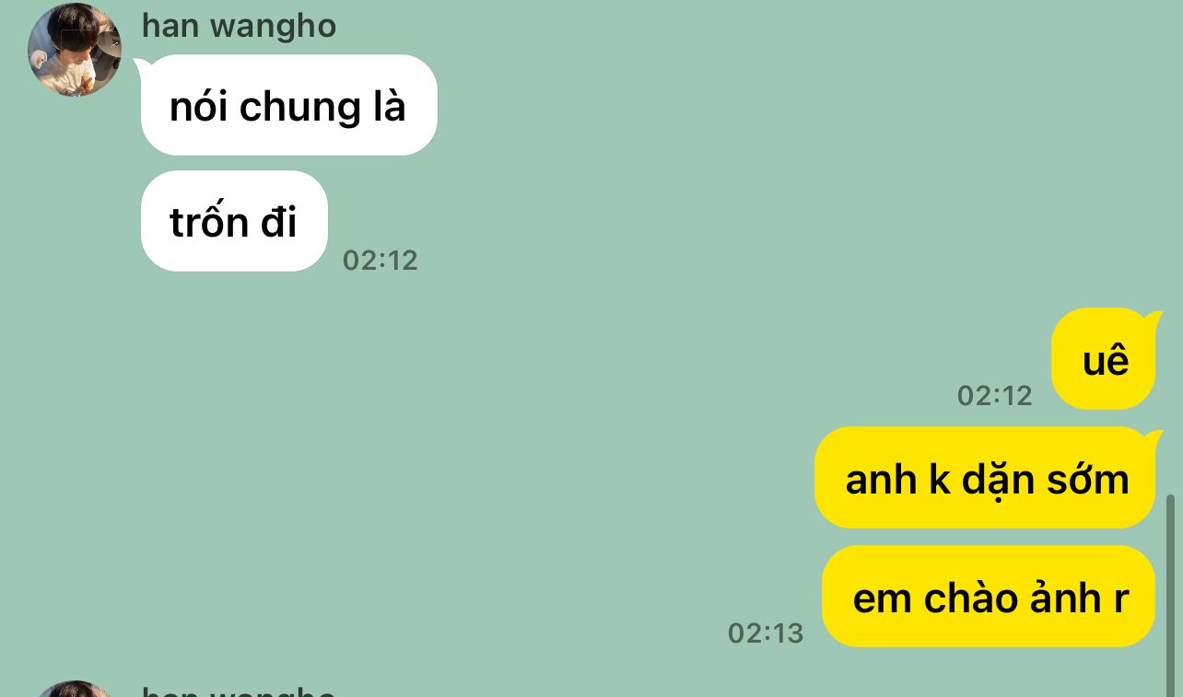The image size is (1183, 697).
Task: Click the word "anh" in the yellow bubble
Action: point(881,480)
